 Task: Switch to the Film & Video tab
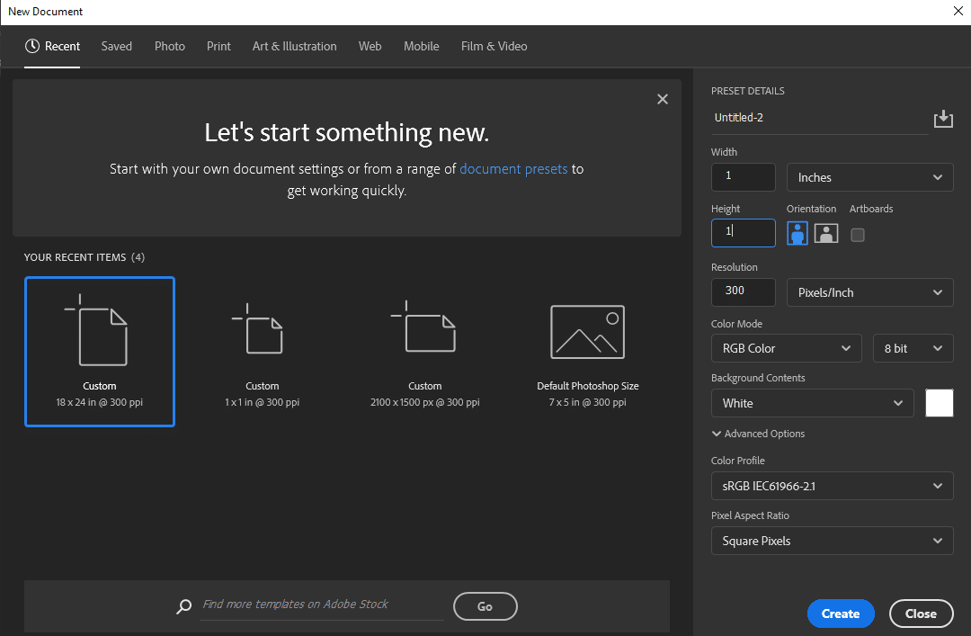494,46
